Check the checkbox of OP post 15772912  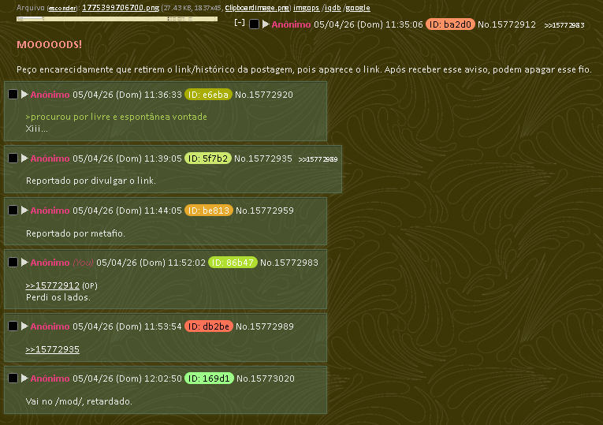coord(254,24)
